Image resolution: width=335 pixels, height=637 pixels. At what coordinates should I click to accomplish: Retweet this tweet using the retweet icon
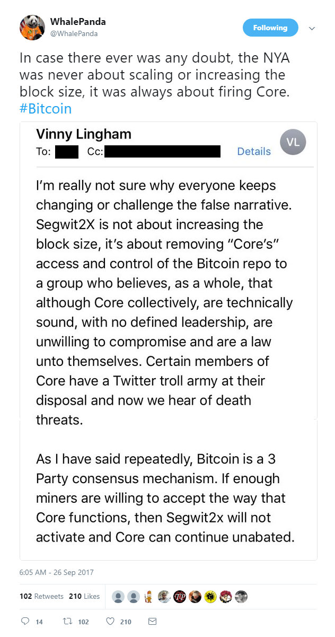68,621
